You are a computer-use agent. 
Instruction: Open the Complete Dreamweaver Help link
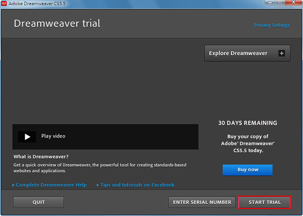51,185
